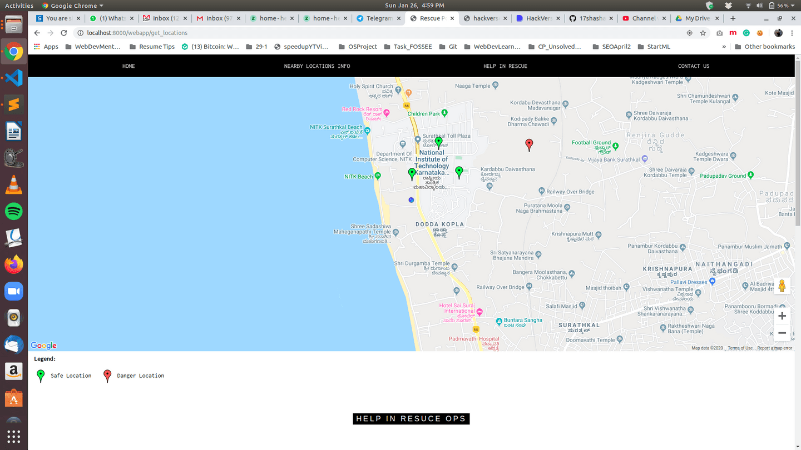
Task: Open Ubuntu Software from the dock
Action: (x=14, y=398)
